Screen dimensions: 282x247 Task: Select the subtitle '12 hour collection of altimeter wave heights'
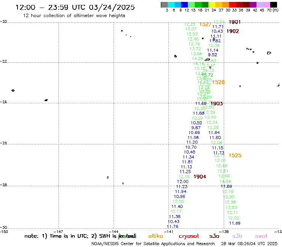click(x=74, y=16)
